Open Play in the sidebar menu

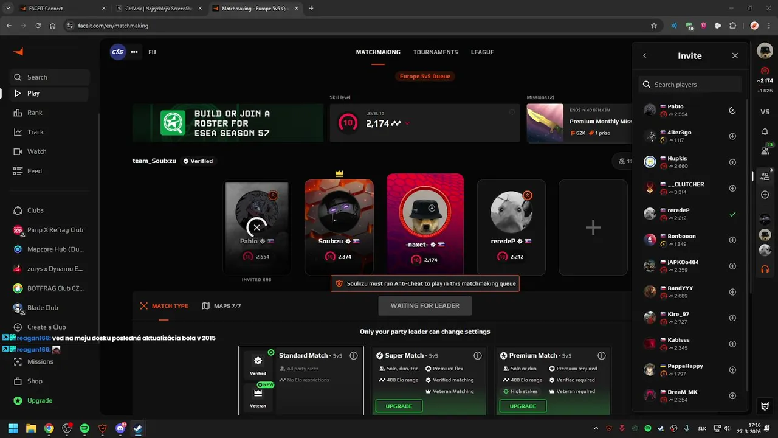(50, 93)
